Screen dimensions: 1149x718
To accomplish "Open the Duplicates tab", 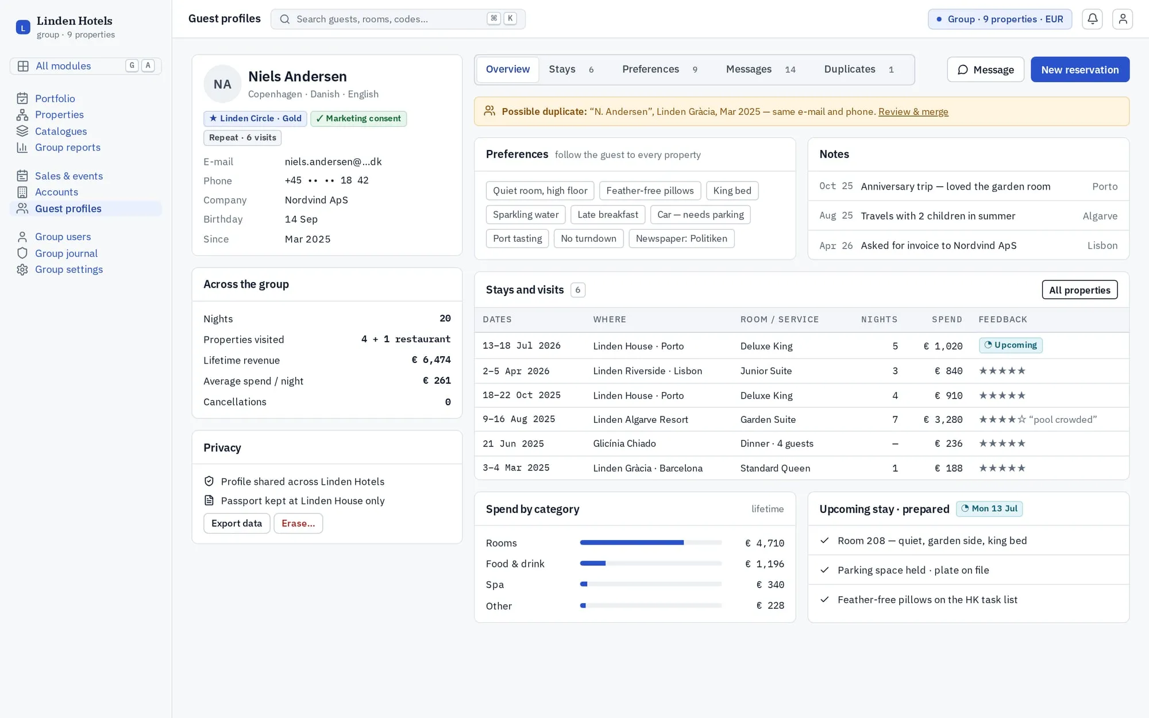I will [859, 70].
